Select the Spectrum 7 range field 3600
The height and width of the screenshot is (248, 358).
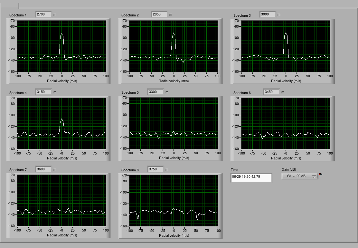click(x=44, y=169)
